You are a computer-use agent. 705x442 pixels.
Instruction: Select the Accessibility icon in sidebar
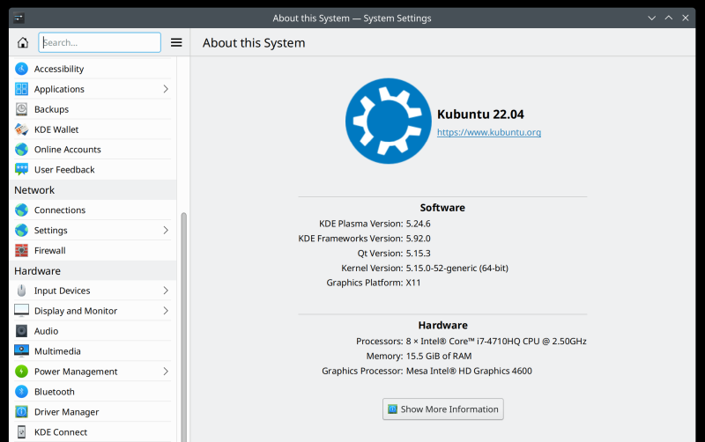point(21,69)
